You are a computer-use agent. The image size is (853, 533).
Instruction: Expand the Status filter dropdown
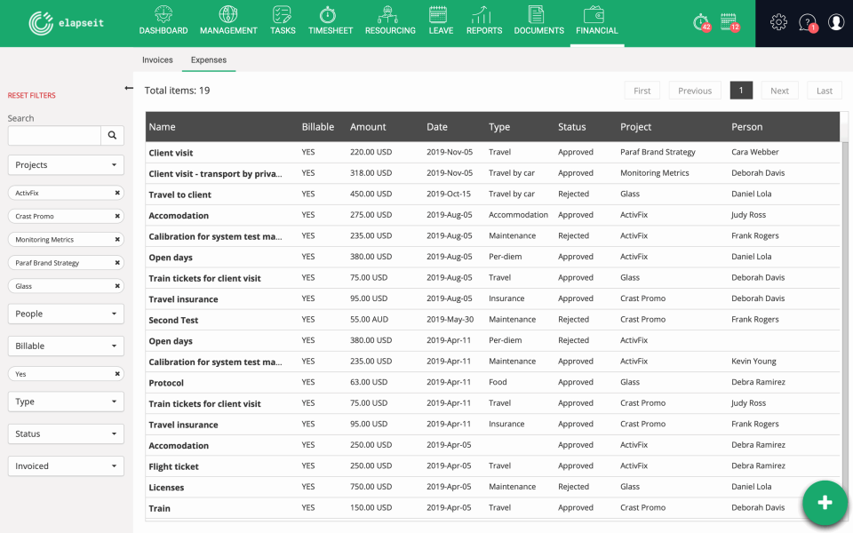click(x=66, y=434)
